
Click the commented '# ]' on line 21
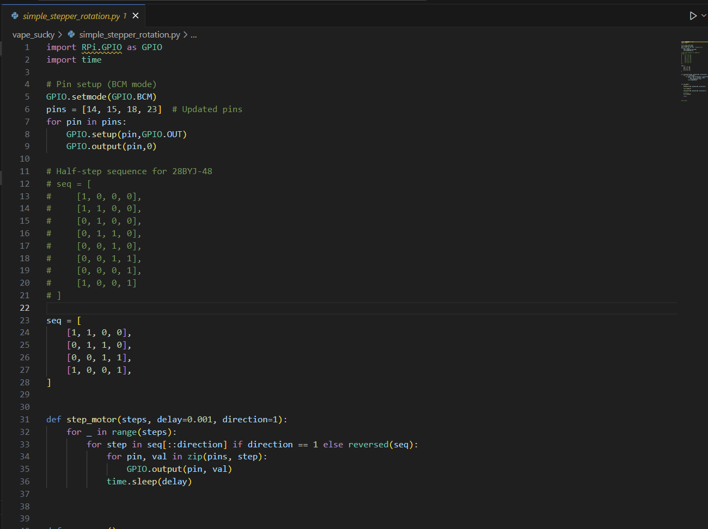coord(54,296)
